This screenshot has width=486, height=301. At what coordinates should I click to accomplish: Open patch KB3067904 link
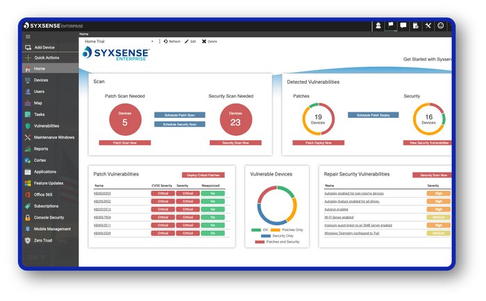(x=102, y=217)
